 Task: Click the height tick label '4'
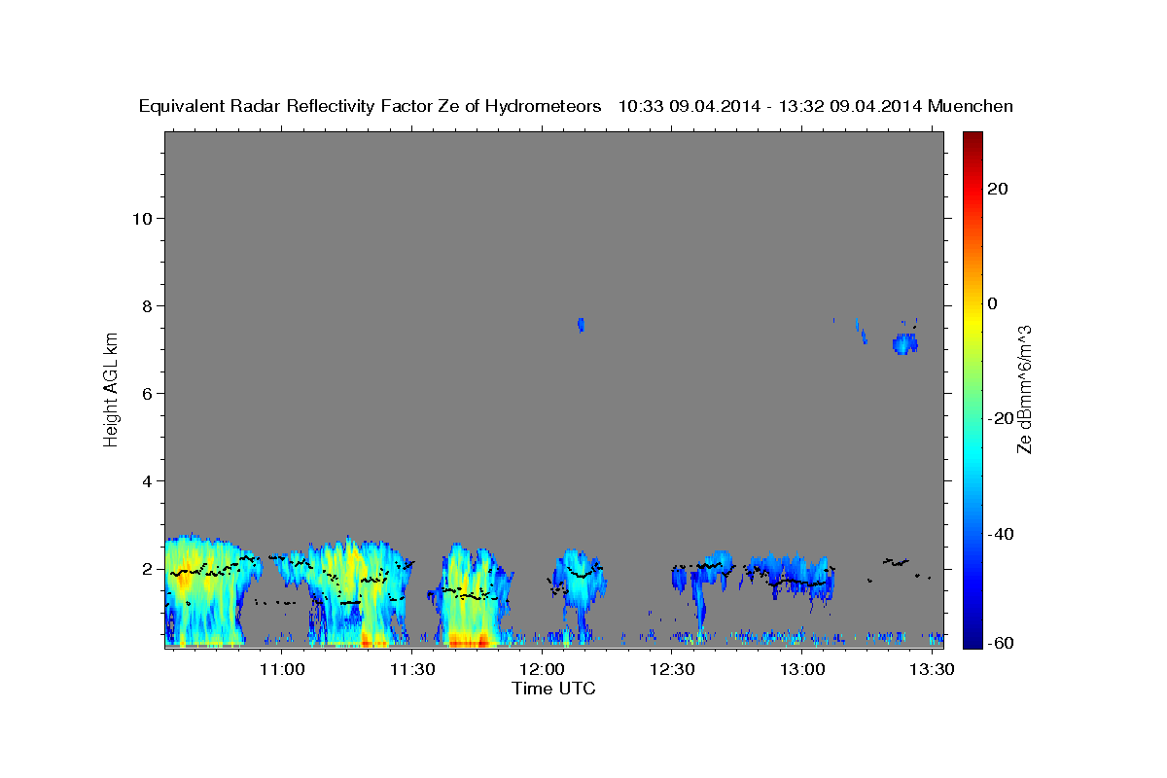[x=148, y=480]
